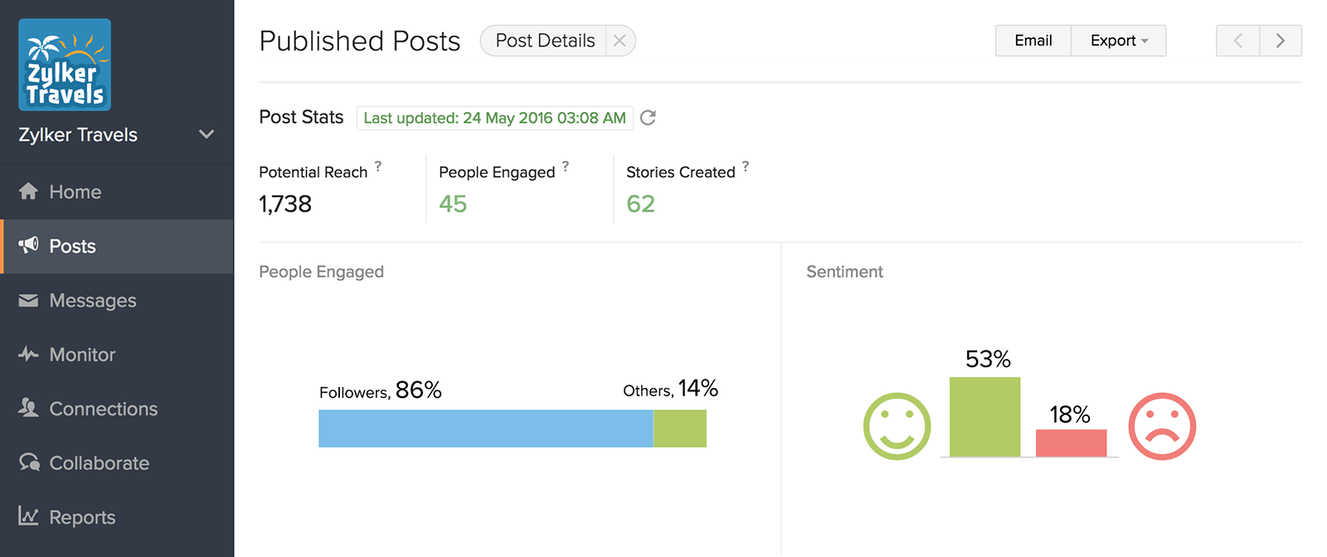1327x557 pixels.
Task: Click the Email button
Action: (x=1033, y=41)
